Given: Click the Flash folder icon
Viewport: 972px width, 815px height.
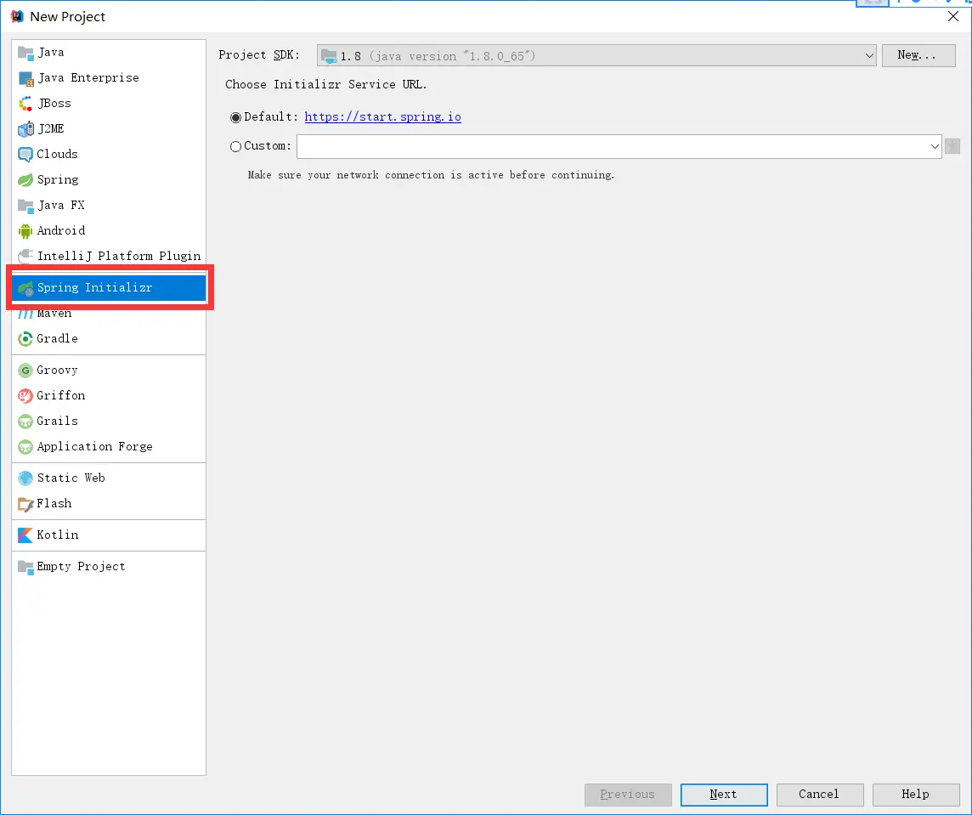Looking at the screenshot, I should click(25, 504).
